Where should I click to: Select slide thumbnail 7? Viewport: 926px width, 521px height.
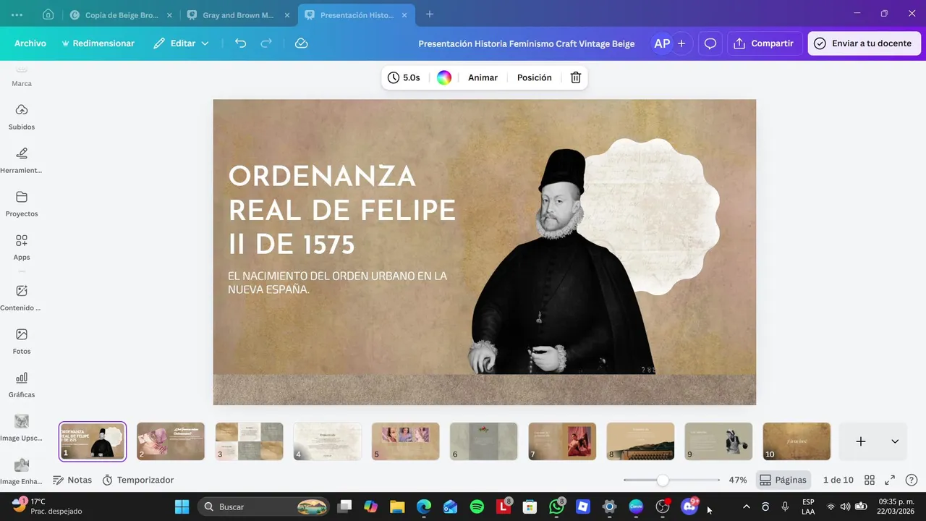coord(562,441)
